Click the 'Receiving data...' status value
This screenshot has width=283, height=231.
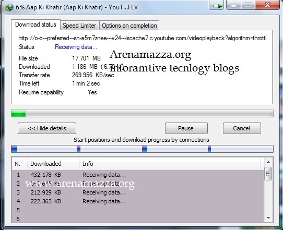76,47
